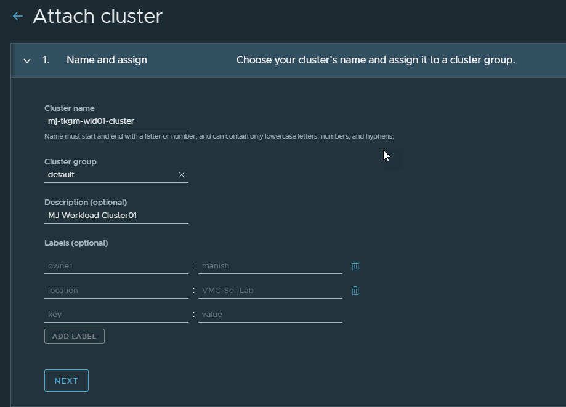Select the location label key field
566x407 pixels.
(x=116, y=291)
